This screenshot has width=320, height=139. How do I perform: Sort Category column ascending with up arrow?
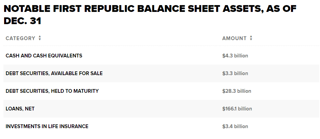(40, 37)
